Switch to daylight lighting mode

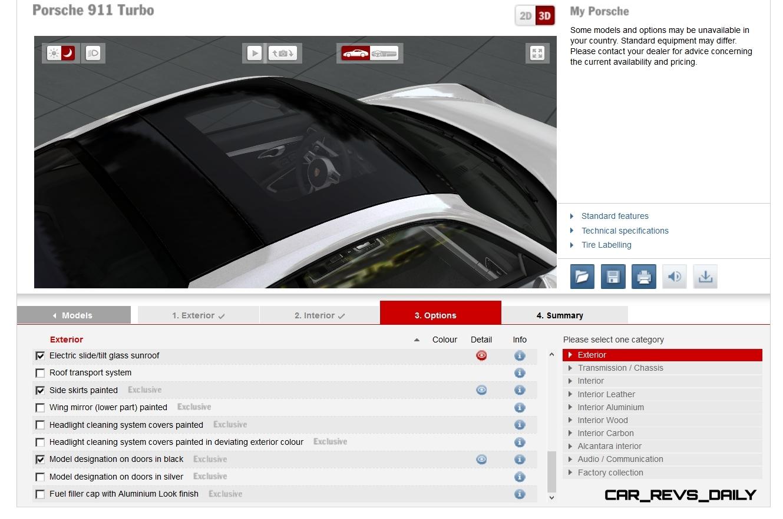click(x=54, y=54)
